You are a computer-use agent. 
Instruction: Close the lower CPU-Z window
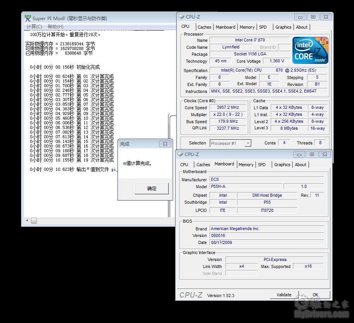point(325,155)
